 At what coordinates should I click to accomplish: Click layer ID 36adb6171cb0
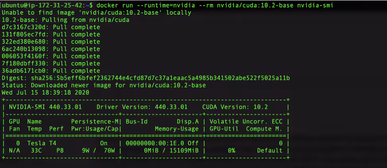[x=24, y=71]
